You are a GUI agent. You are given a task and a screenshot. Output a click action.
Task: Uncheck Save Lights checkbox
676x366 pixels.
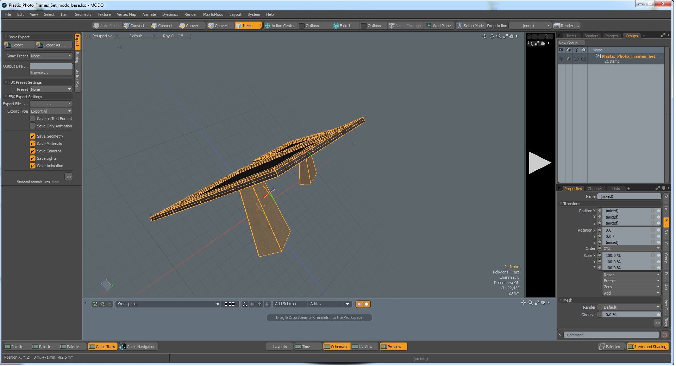pyautogui.click(x=32, y=158)
